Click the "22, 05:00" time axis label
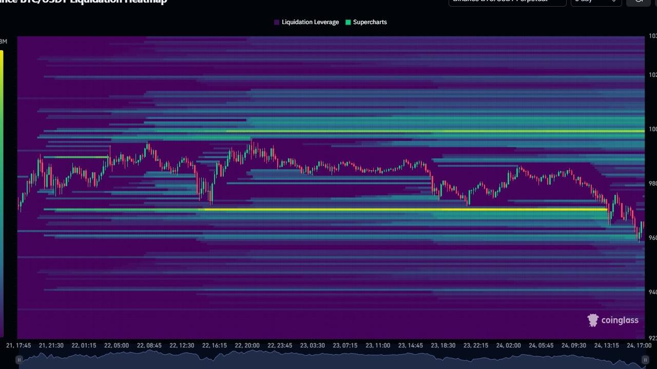This screenshot has width=657, height=369. [117, 345]
